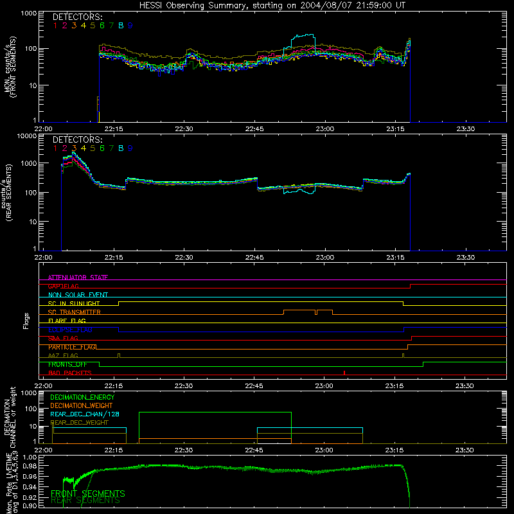Screen dimensions: 514x514
Task: Click the NON_SOLAR_EVENT flag label
Action: 78,295
